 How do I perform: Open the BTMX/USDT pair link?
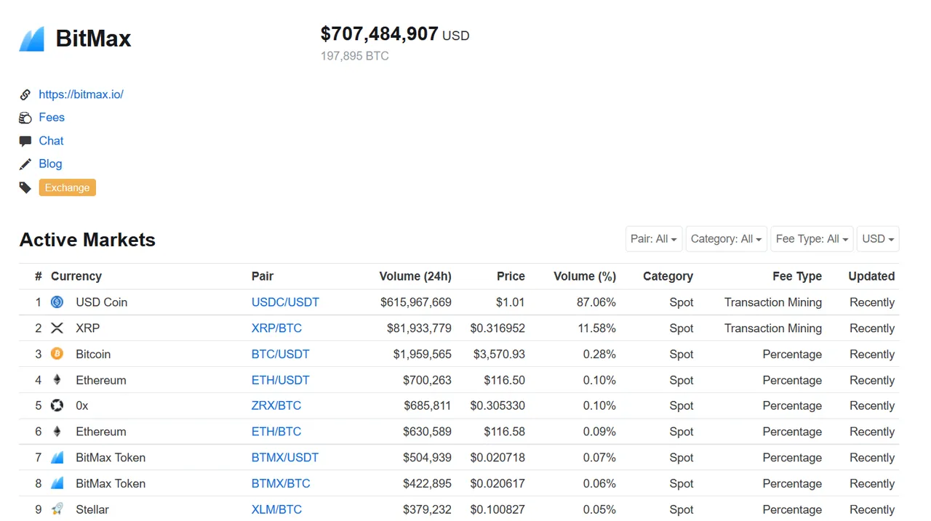[x=285, y=458]
